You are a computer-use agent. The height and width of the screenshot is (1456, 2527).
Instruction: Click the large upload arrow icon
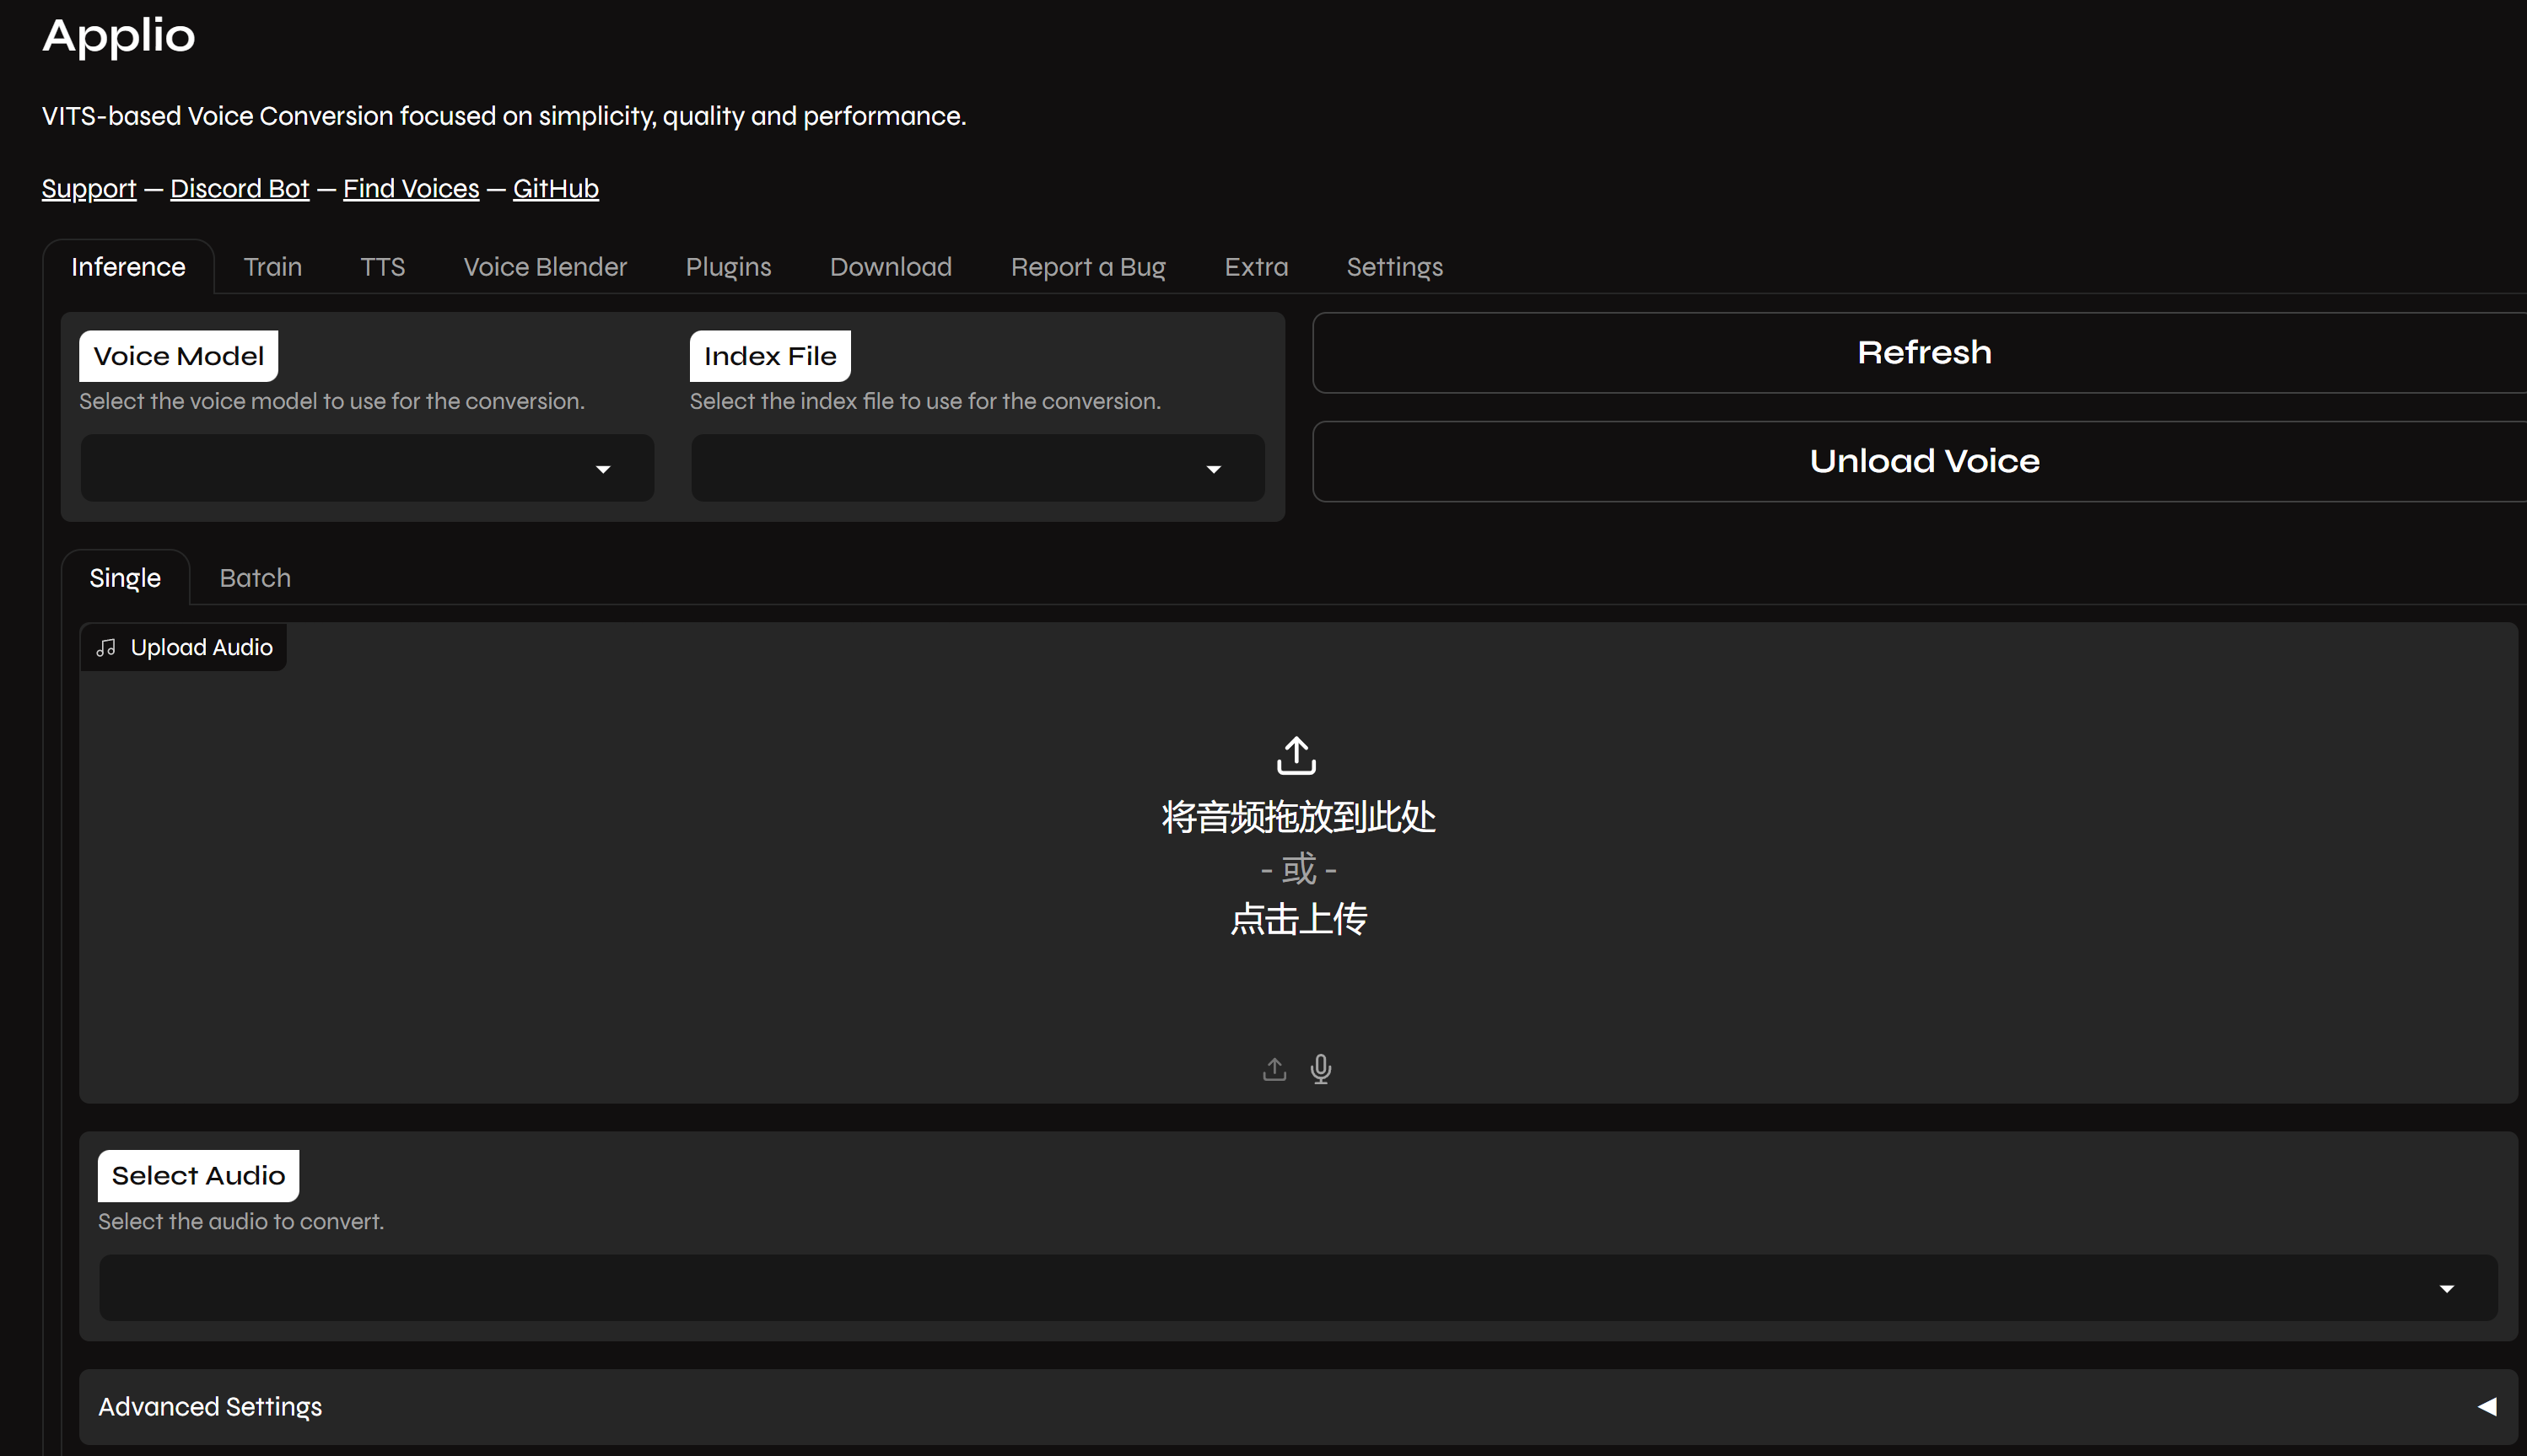click(x=1296, y=756)
